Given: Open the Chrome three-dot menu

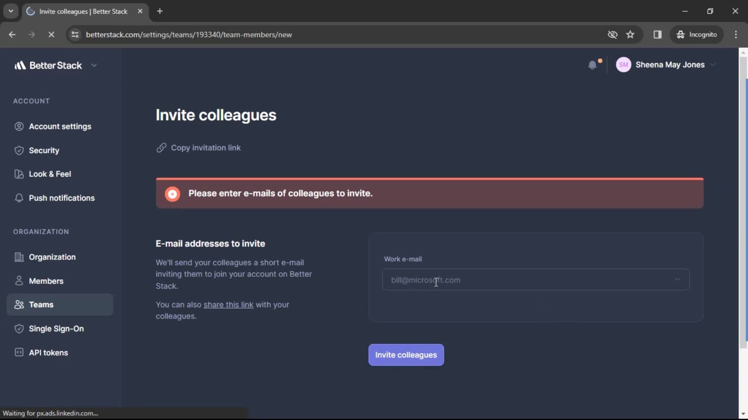Looking at the screenshot, I should [736, 35].
